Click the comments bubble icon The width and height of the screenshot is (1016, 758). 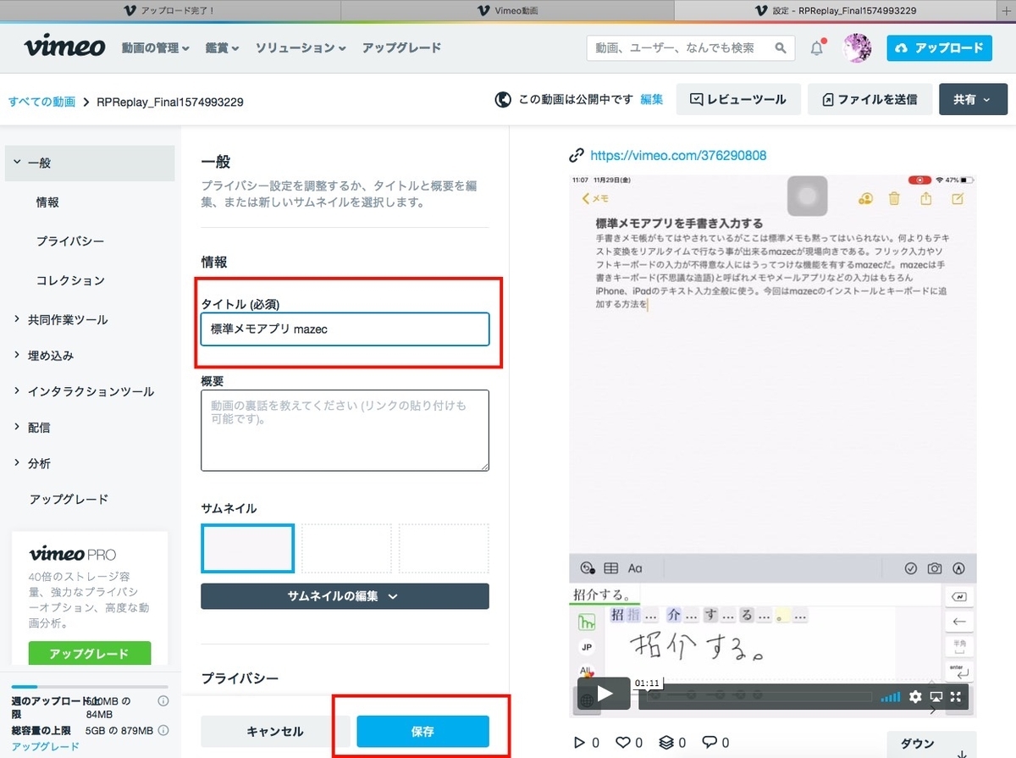click(x=710, y=743)
